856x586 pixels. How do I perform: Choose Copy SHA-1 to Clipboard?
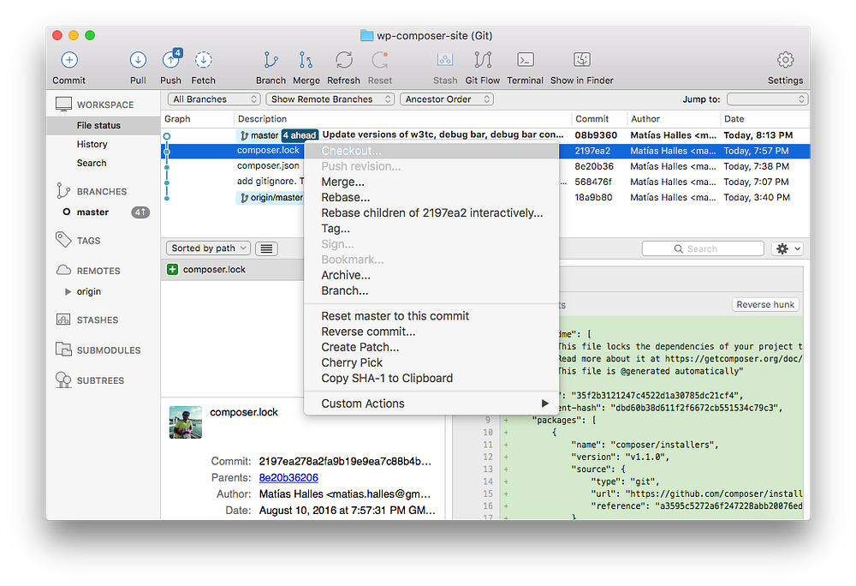(431, 378)
